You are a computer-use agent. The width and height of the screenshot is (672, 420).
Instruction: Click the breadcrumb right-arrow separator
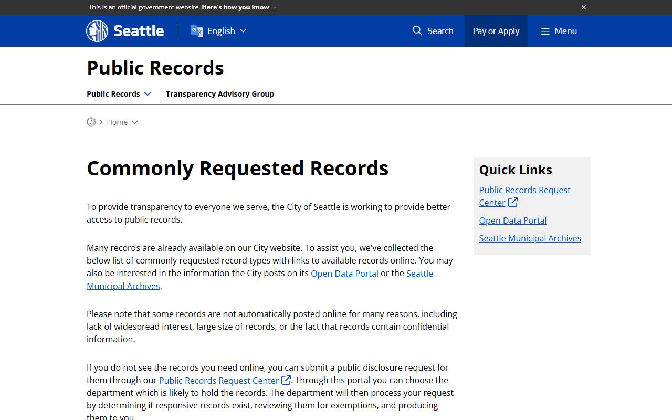(101, 122)
